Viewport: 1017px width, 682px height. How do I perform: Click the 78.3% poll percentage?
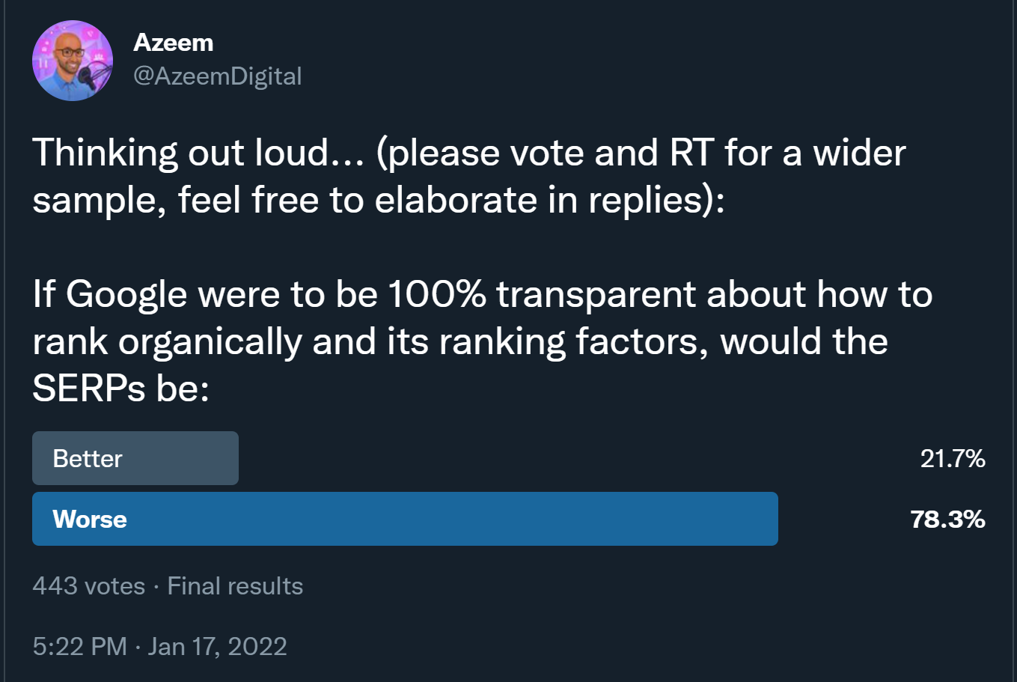pos(947,519)
